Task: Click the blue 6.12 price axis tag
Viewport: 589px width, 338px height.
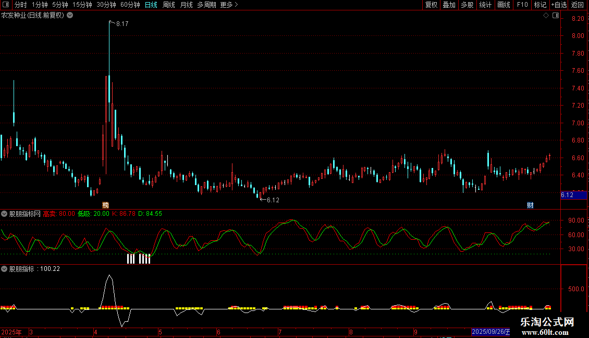Action: [573, 195]
